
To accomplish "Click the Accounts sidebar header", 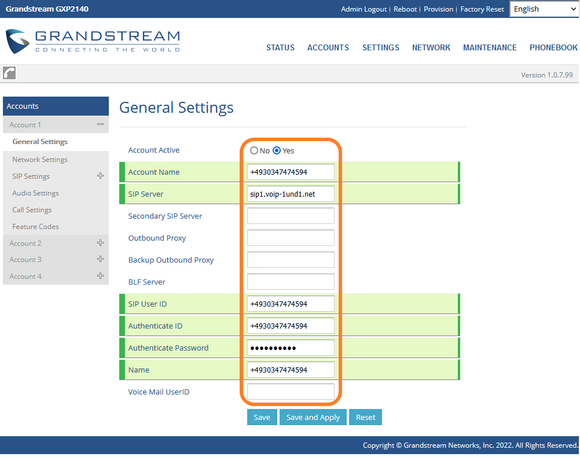I will click(x=56, y=106).
